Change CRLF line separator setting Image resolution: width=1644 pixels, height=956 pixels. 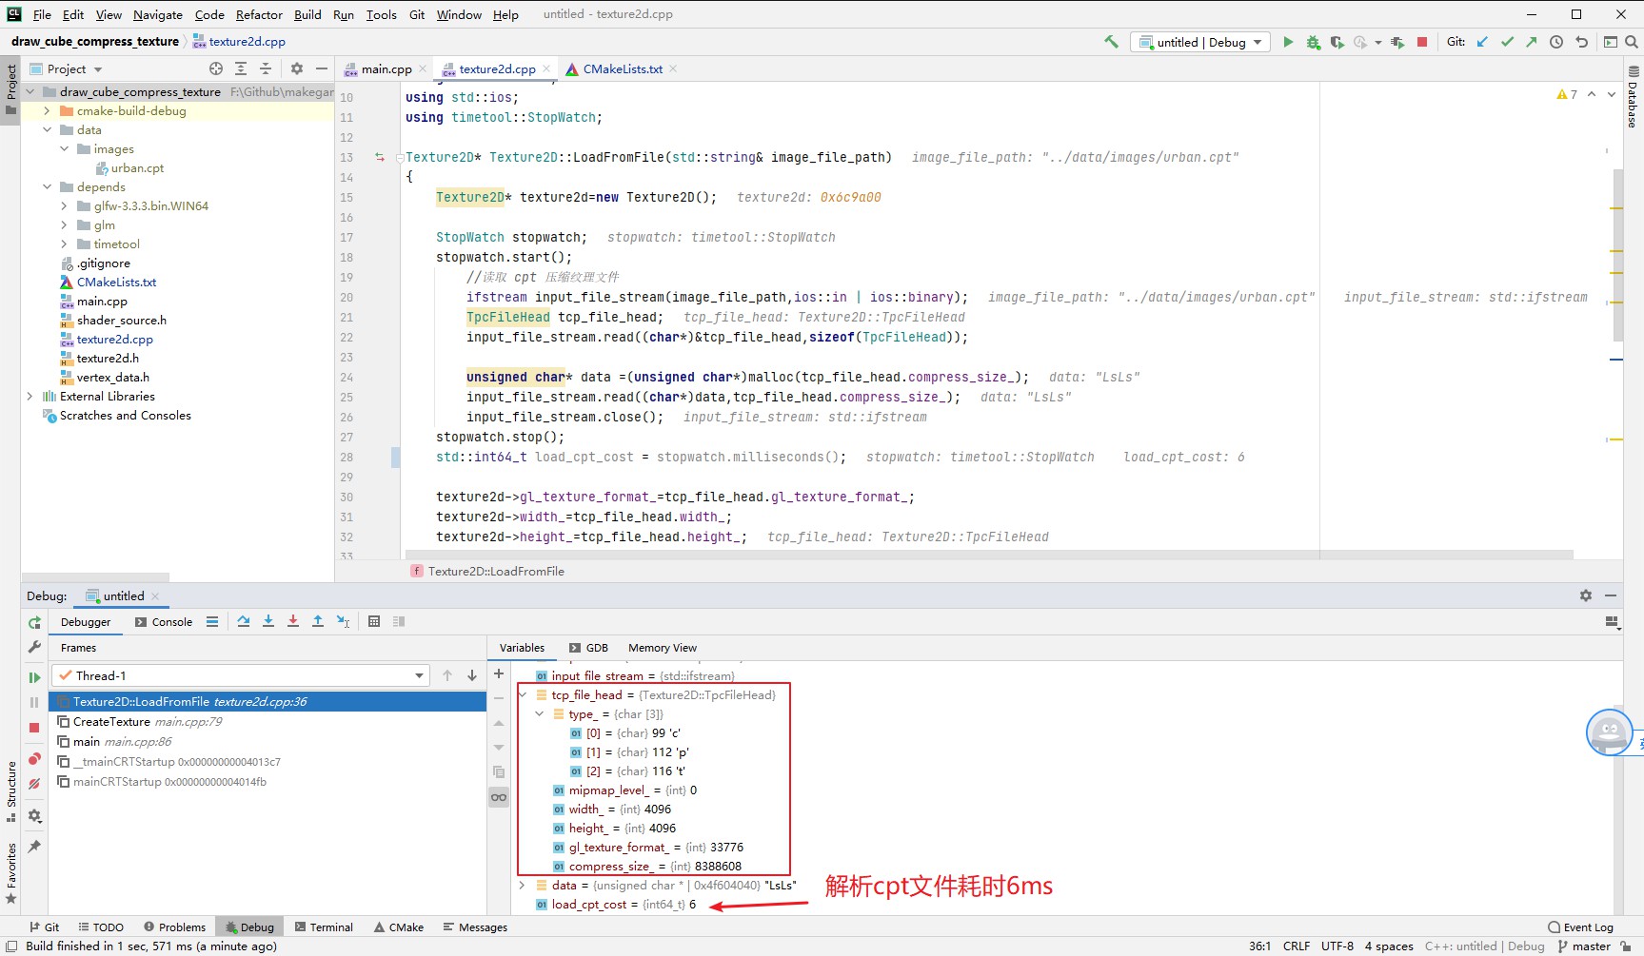pyautogui.click(x=1297, y=946)
